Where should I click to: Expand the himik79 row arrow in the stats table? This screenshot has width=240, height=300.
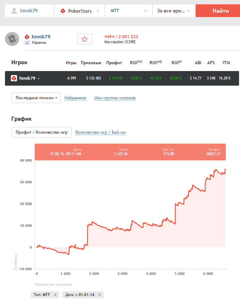(38, 78)
